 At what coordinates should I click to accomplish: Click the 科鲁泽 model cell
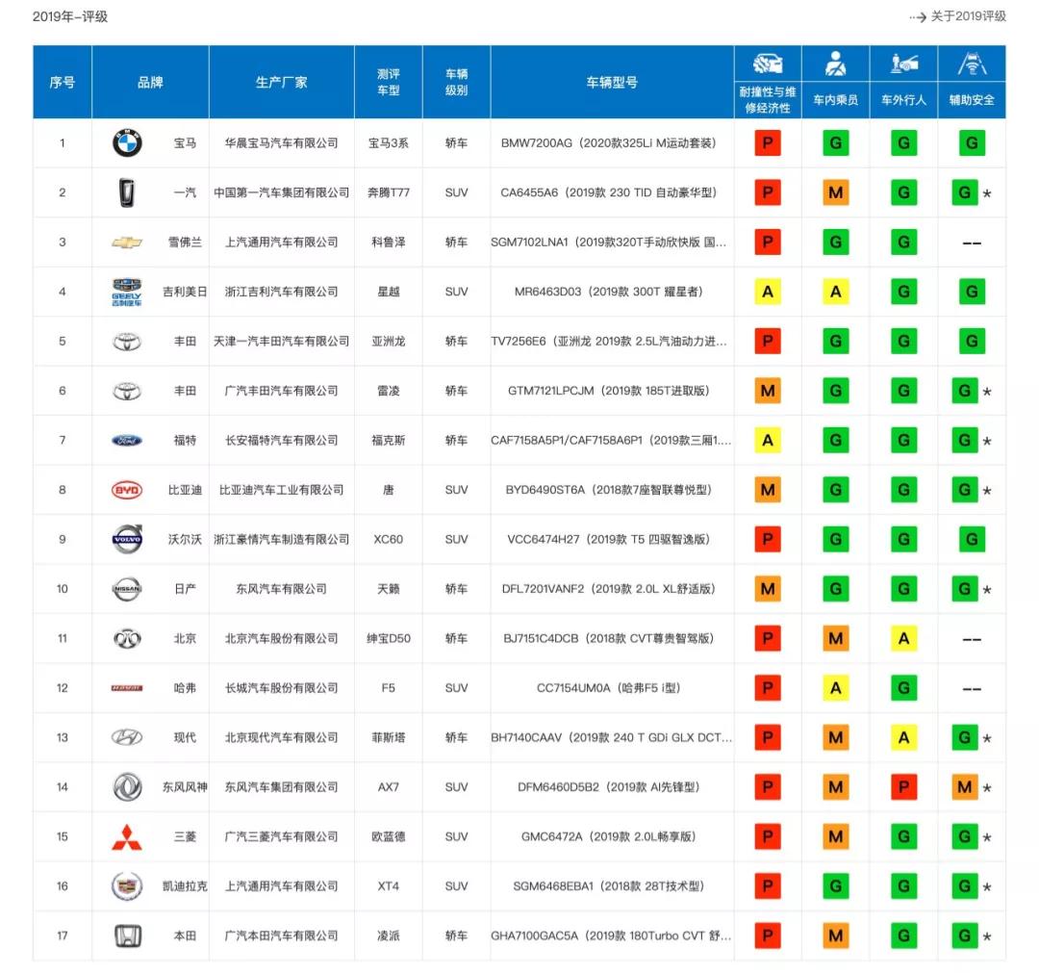[x=389, y=243]
